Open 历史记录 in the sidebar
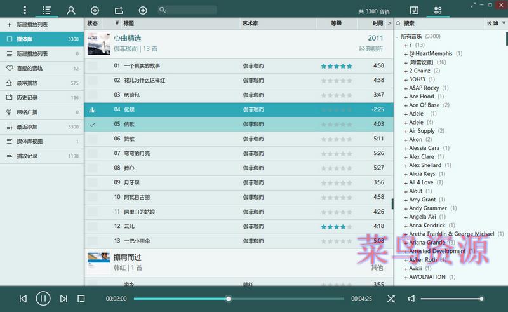 [x=42, y=97]
